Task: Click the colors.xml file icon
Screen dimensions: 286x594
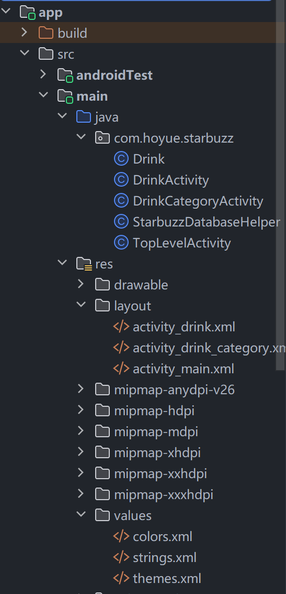Action: click(x=121, y=536)
